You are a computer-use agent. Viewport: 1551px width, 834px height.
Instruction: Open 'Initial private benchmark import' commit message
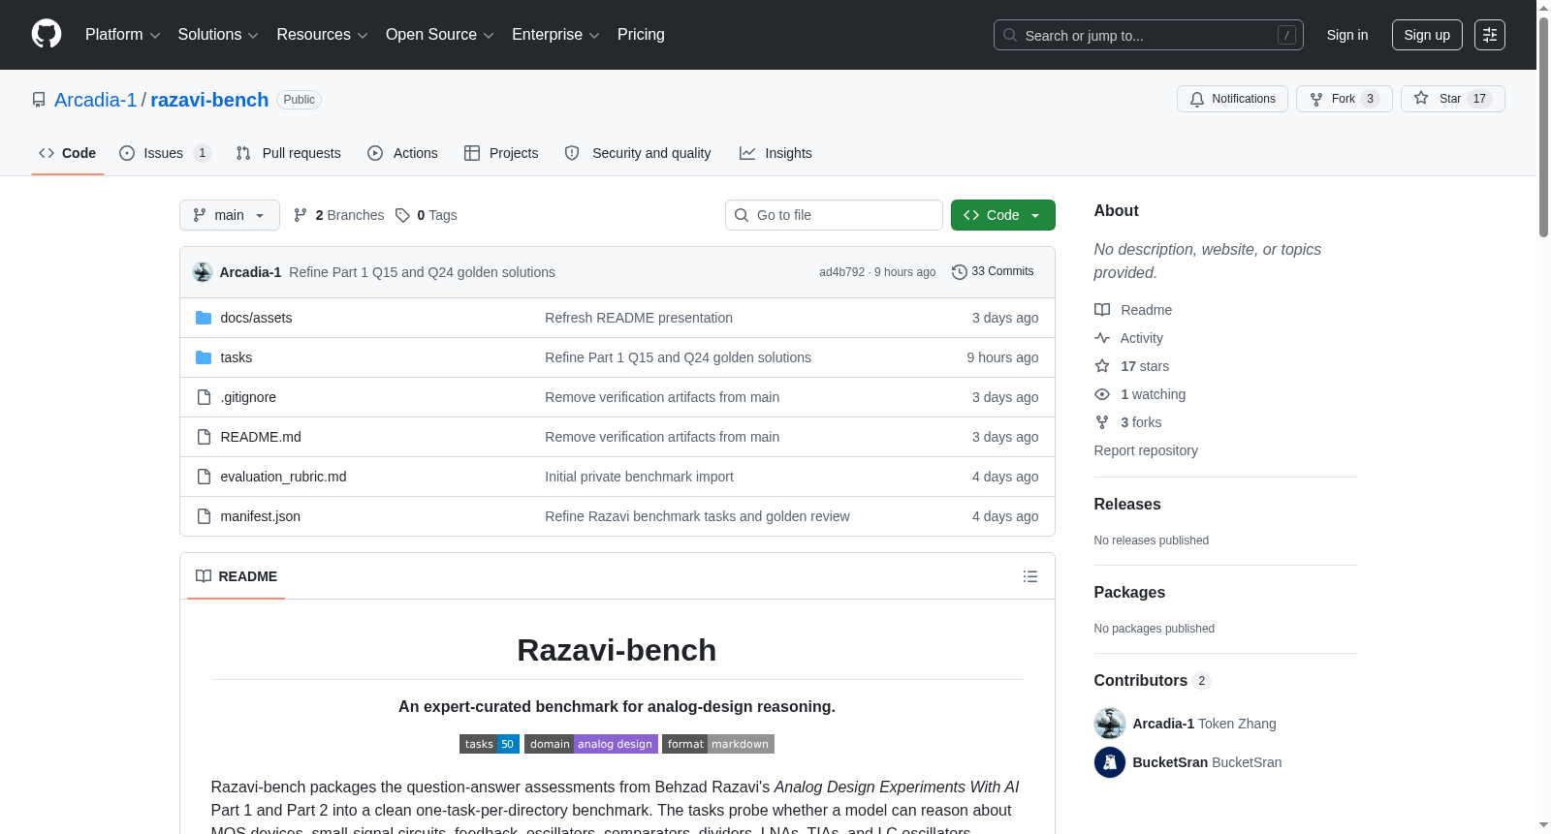[x=639, y=477]
